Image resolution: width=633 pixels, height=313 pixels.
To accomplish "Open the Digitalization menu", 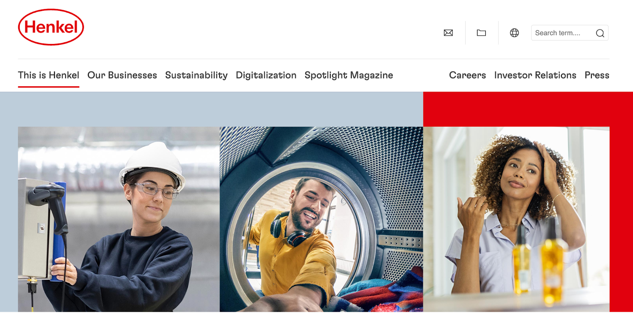I will pyautogui.click(x=266, y=75).
